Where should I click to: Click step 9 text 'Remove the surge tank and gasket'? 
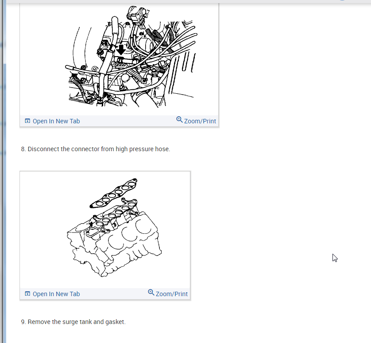point(73,322)
